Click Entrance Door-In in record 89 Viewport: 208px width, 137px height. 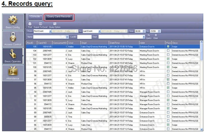pyautogui.click(x=147, y=112)
